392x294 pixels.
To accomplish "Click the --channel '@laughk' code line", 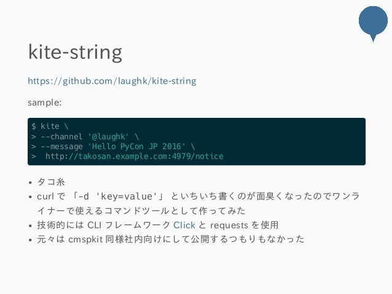I will pos(85,137).
